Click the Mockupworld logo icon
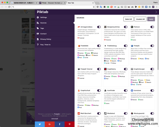159x127 pixels. [132, 114]
